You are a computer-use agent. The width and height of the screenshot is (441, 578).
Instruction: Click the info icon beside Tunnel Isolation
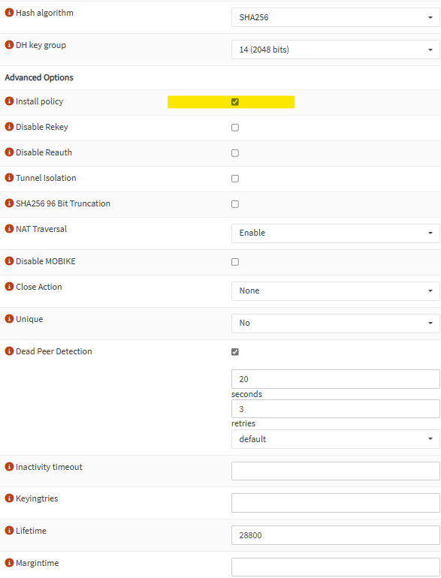tap(9, 178)
